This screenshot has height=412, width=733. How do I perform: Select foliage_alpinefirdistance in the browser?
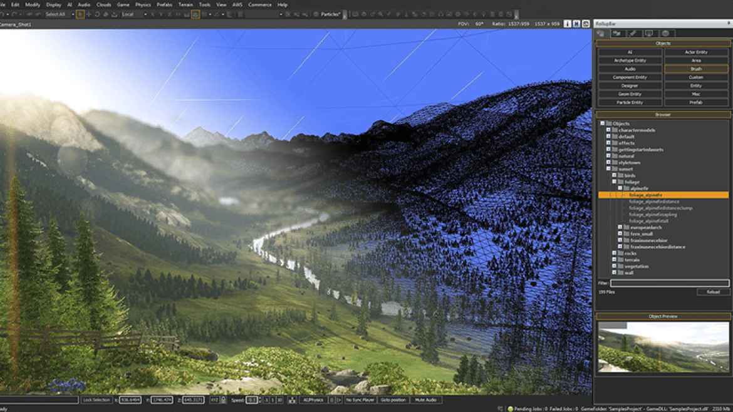coord(654,202)
